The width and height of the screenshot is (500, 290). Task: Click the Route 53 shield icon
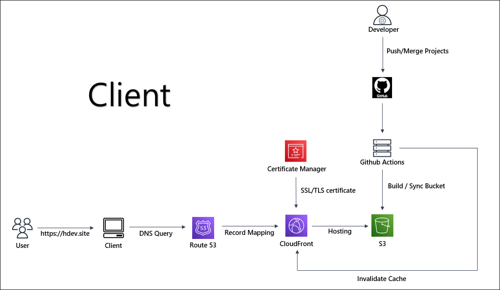tap(203, 228)
